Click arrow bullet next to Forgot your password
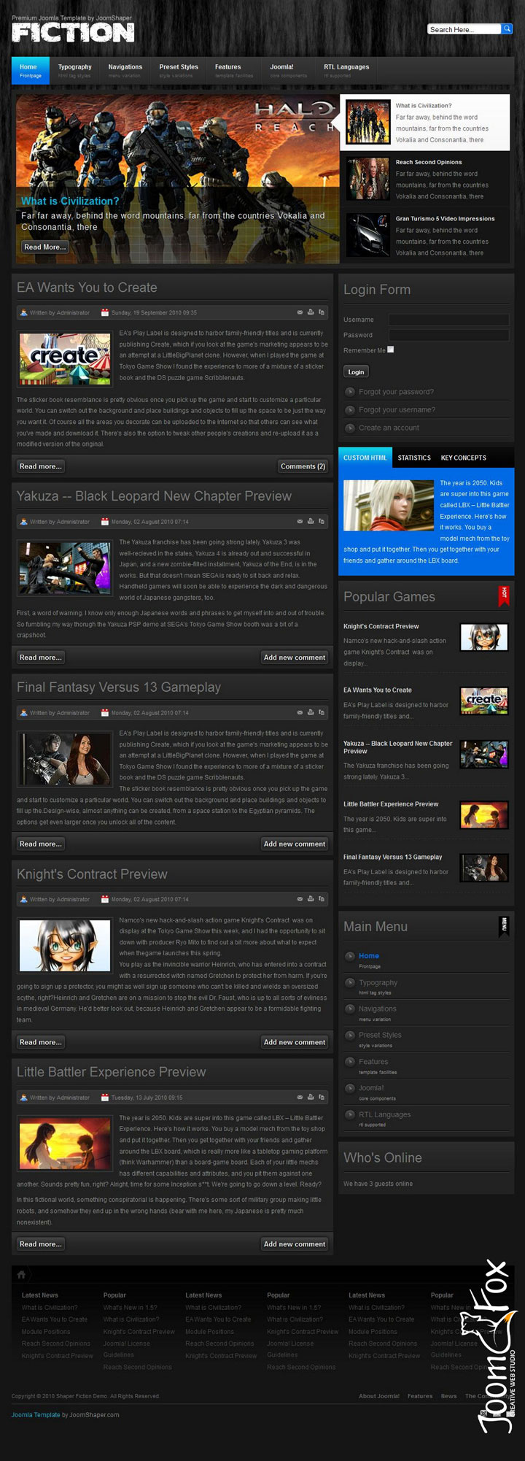The width and height of the screenshot is (525, 1461). (350, 392)
